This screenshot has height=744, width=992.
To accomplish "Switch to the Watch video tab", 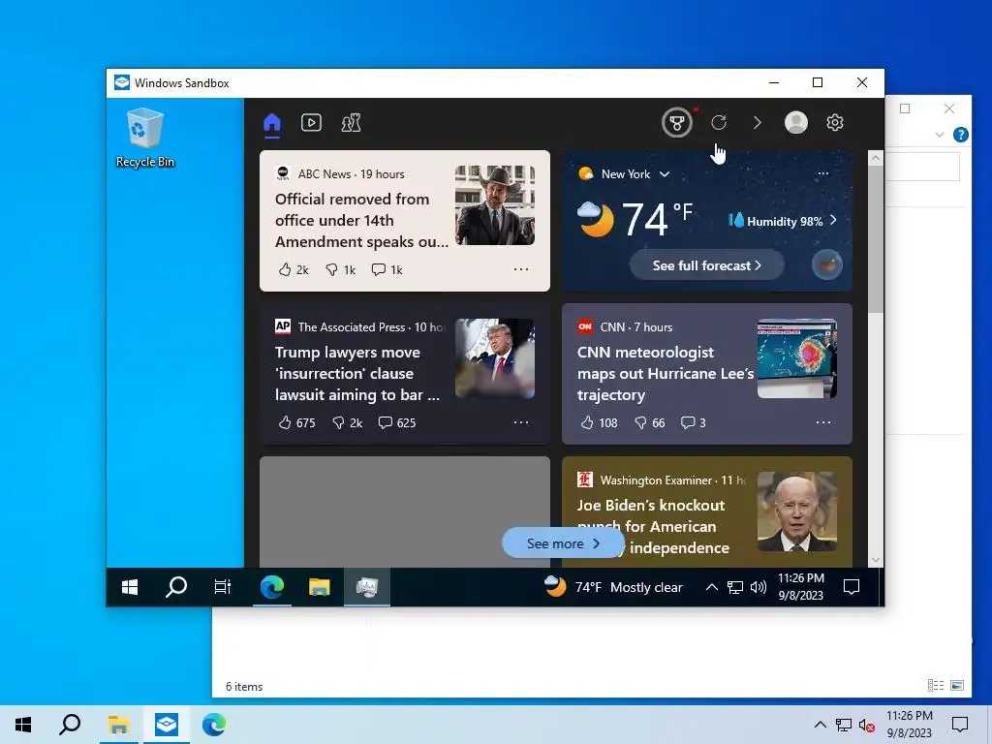I will click(311, 122).
